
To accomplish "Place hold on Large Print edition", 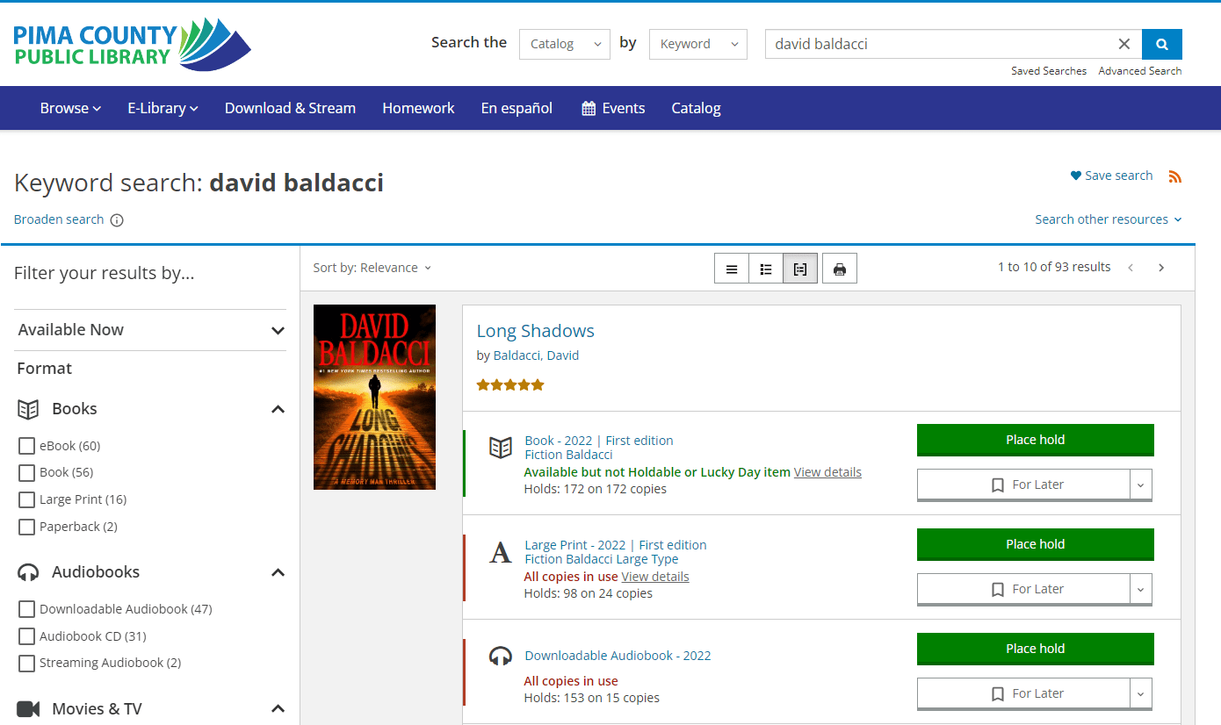I will [x=1036, y=544].
